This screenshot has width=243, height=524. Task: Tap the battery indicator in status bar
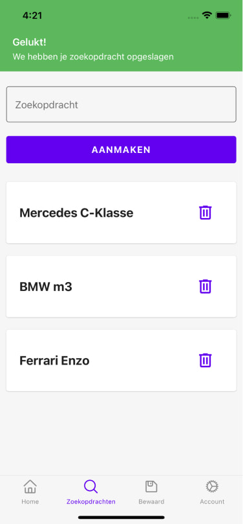click(x=223, y=15)
